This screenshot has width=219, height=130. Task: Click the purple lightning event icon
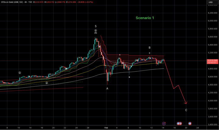(164, 123)
